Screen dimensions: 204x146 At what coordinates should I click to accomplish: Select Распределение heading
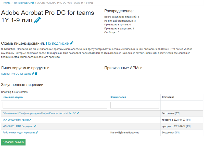(119, 11)
